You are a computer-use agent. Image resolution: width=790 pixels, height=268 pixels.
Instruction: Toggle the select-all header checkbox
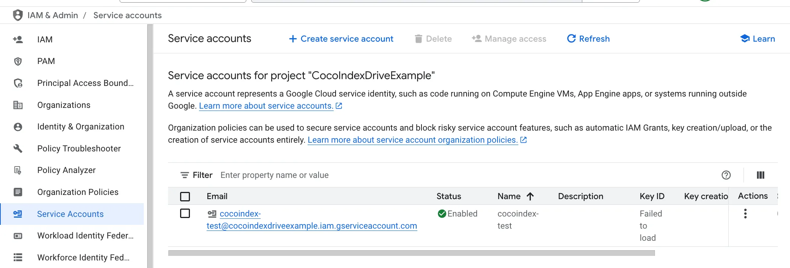point(185,196)
